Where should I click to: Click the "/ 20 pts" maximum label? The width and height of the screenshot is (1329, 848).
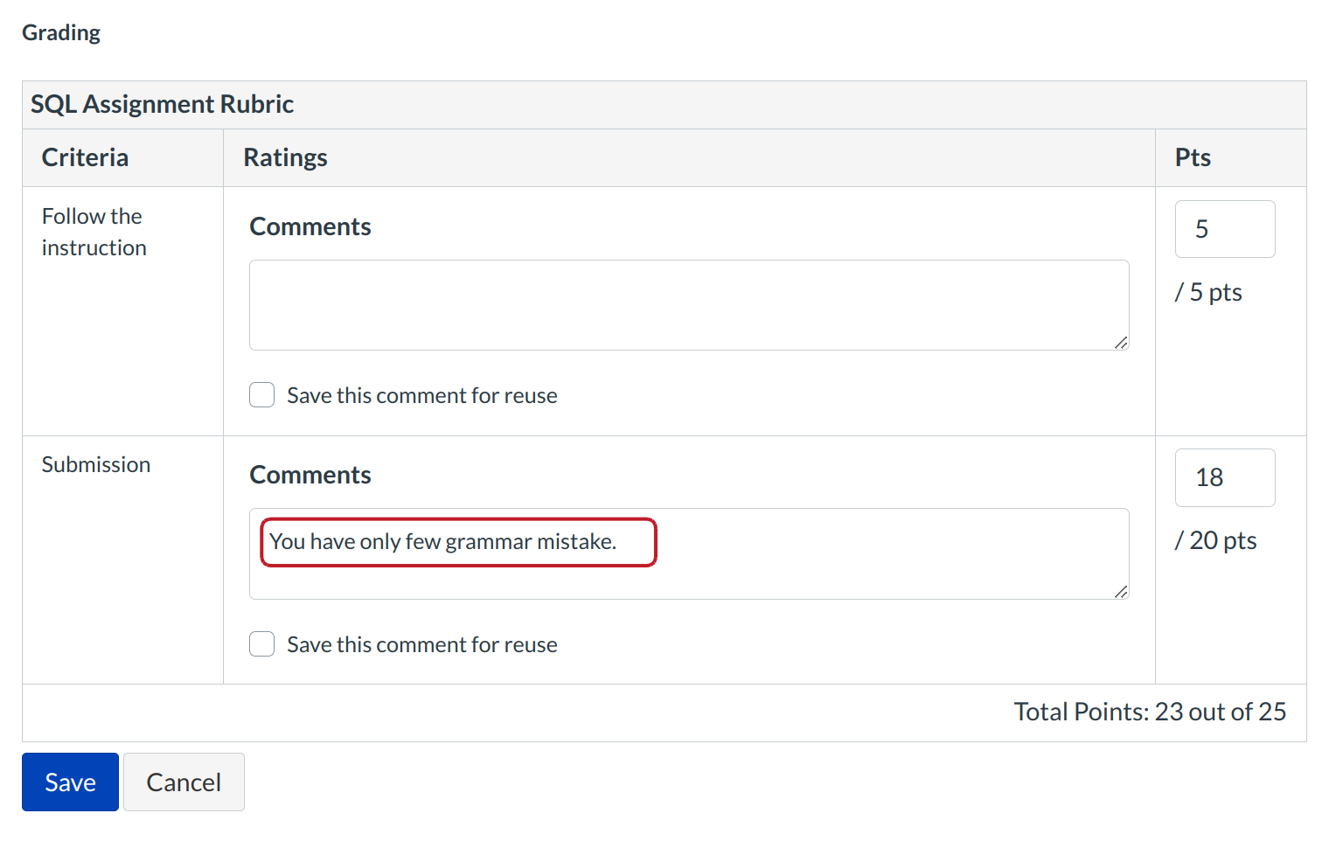pyautogui.click(x=1215, y=540)
